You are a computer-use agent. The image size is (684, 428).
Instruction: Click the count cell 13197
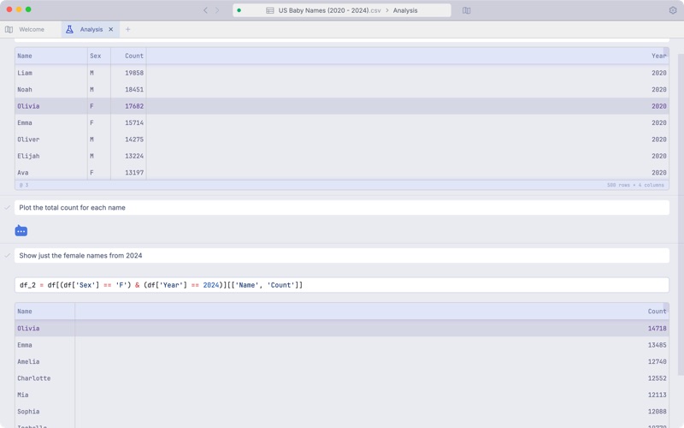click(x=134, y=173)
